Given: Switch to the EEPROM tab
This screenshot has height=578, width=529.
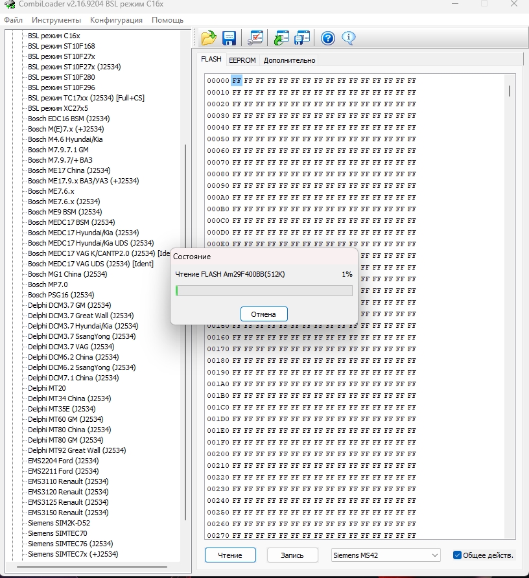Looking at the screenshot, I should [x=242, y=60].
